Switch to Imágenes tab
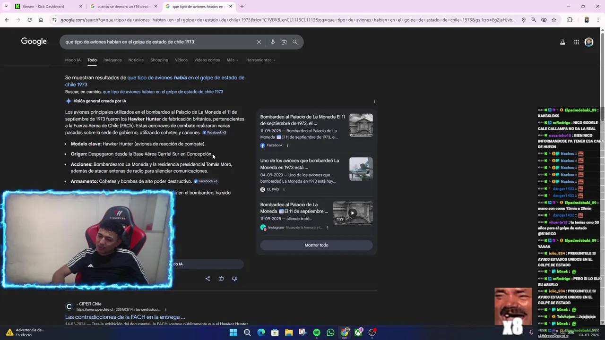The width and height of the screenshot is (605, 340). pos(112,60)
